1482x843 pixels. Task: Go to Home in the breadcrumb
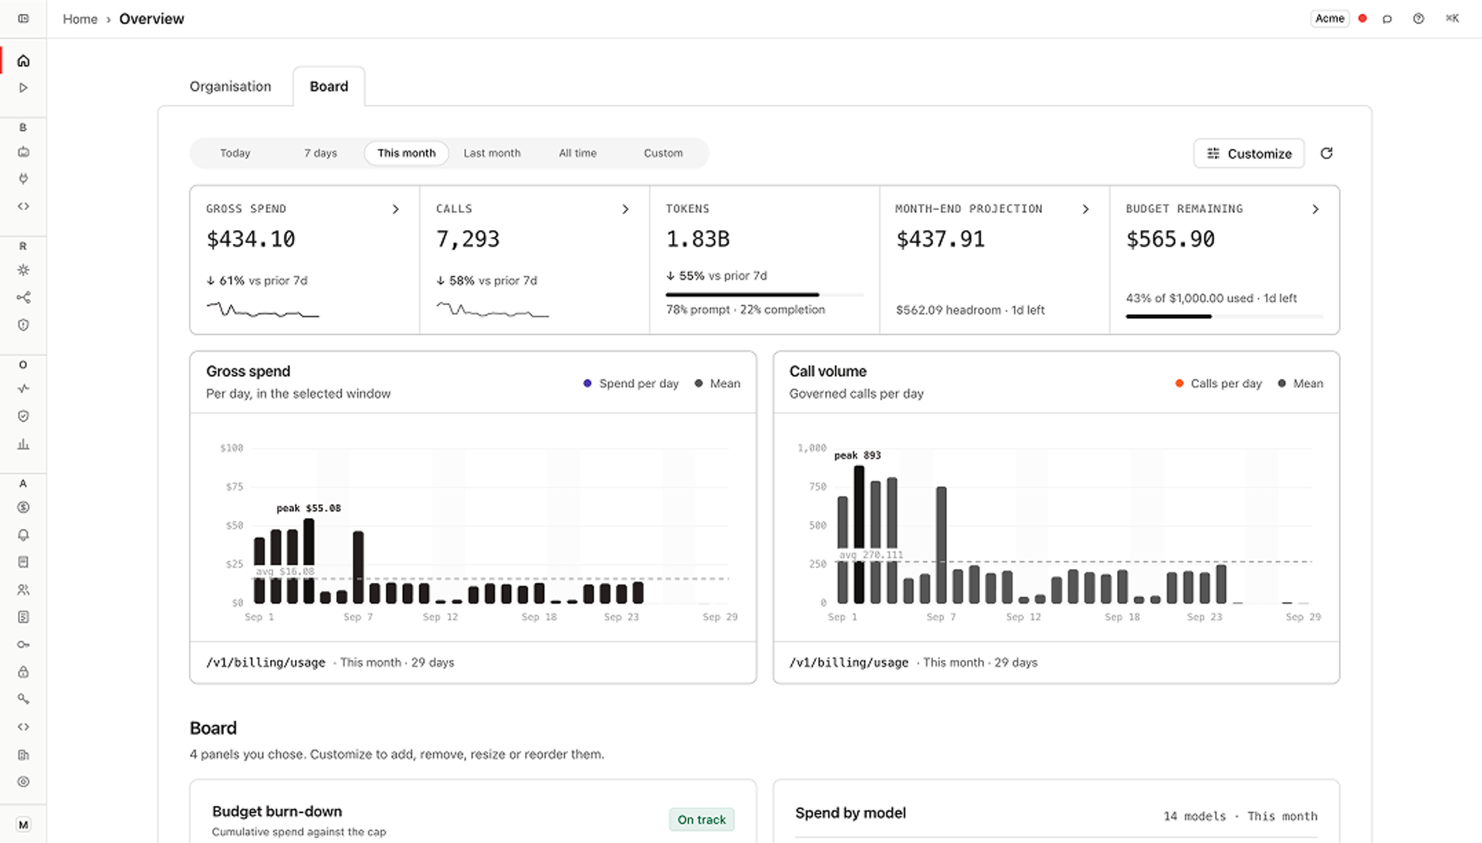pos(80,19)
